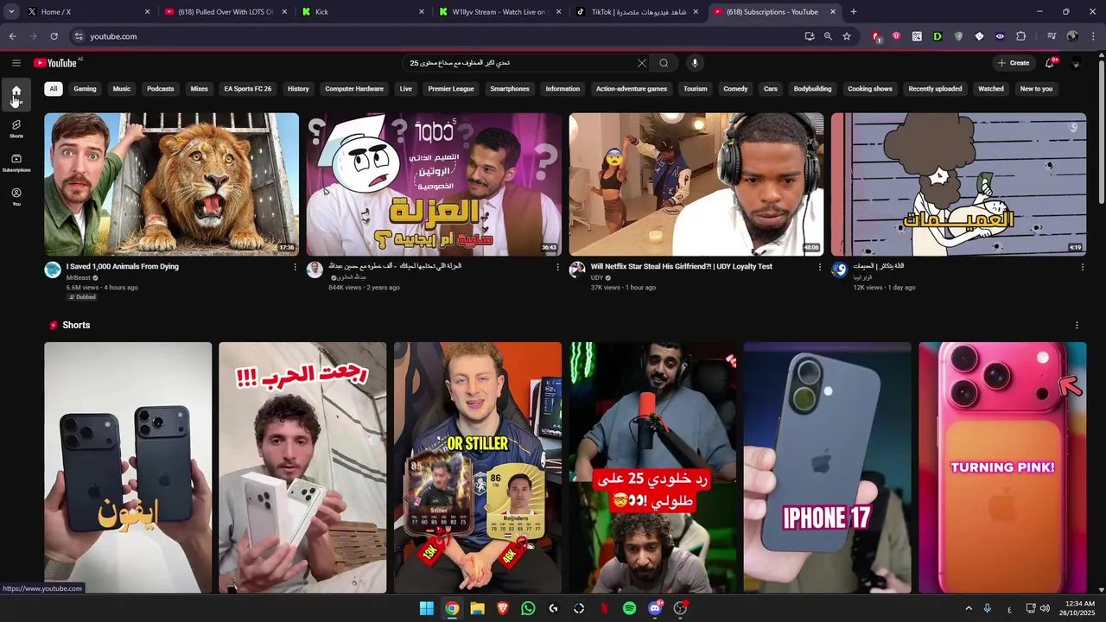Open 'I Saved 1,000 Animals From Dying' title
This screenshot has height=622, width=1106.
coord(123,267)
